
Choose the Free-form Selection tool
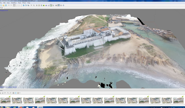pyautogui.click(x=21, y=5)
